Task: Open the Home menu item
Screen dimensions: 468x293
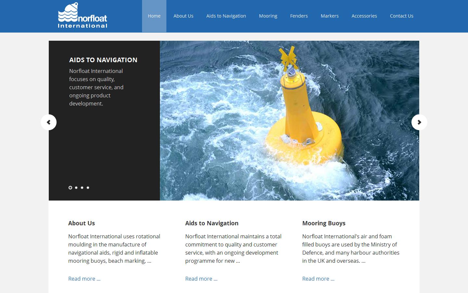Action: 154,16
